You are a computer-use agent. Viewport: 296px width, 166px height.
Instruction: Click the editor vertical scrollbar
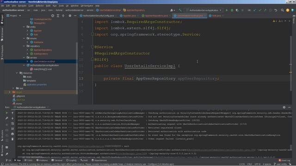tap(291, 63)
